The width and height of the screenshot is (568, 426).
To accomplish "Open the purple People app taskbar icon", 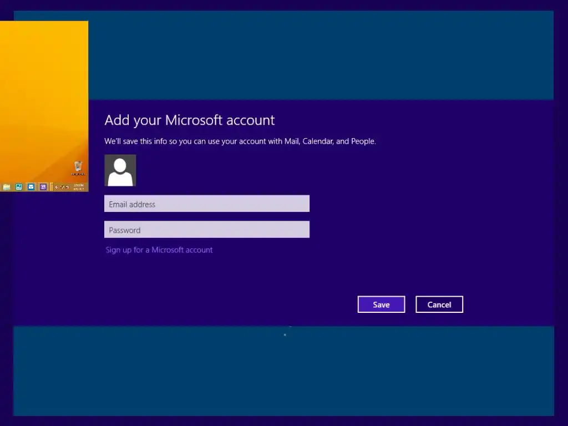I will point(43,187).
